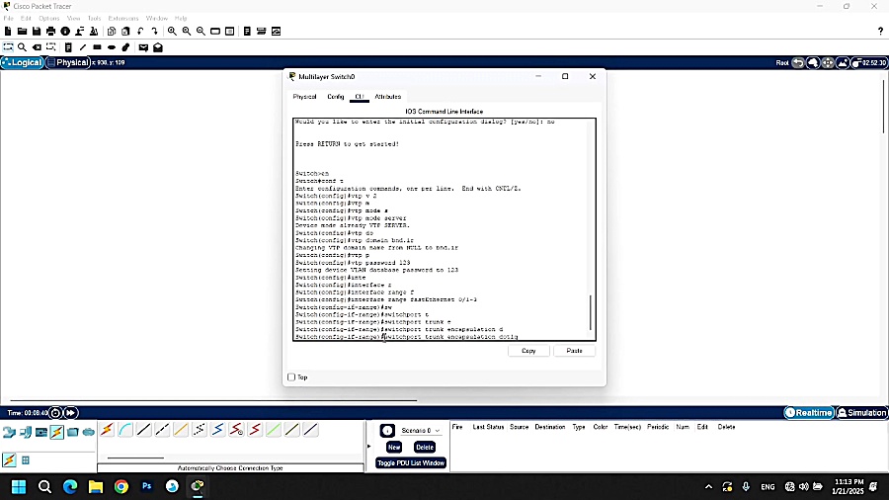
Task: Open Windows Start menu
Action: point(19,486)
